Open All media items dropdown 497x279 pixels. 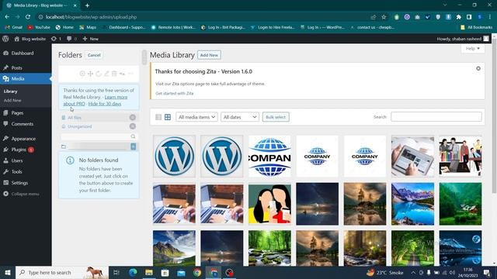click(x=196, y=117)
